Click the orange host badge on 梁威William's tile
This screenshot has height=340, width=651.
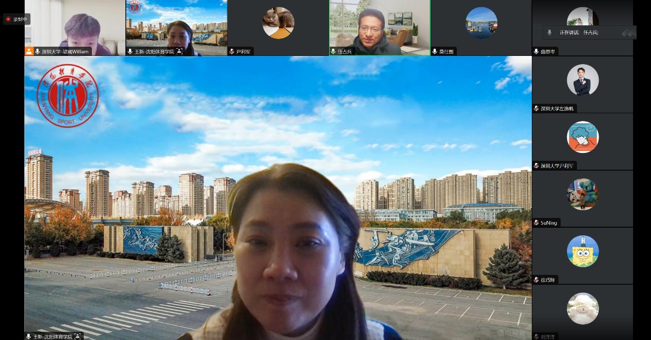(x=29, y=51)
